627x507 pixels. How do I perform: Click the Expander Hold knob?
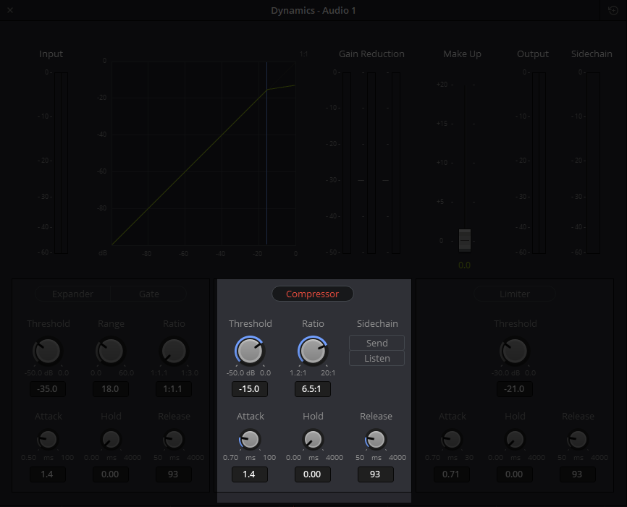click(111, 440)
